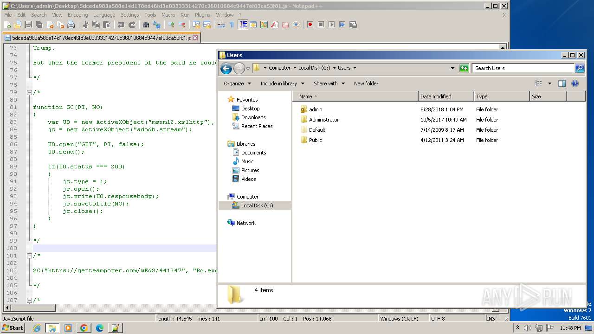This screenshot has height=334, width=594.
Task: Click the Stop Recording macro icon
Action: pyautogui.click(x=321, y=25)
